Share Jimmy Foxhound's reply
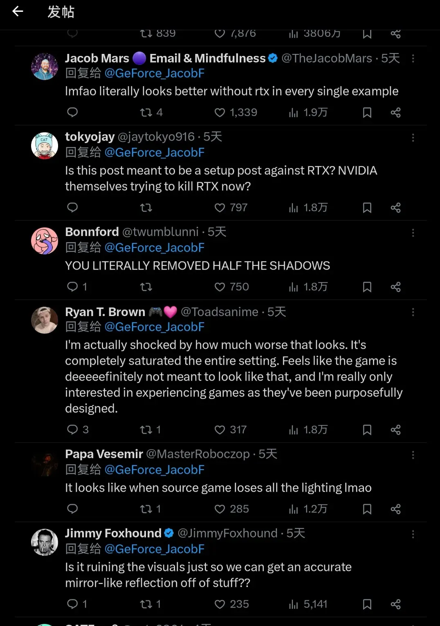440x626 pixels. tap(395, 604)
